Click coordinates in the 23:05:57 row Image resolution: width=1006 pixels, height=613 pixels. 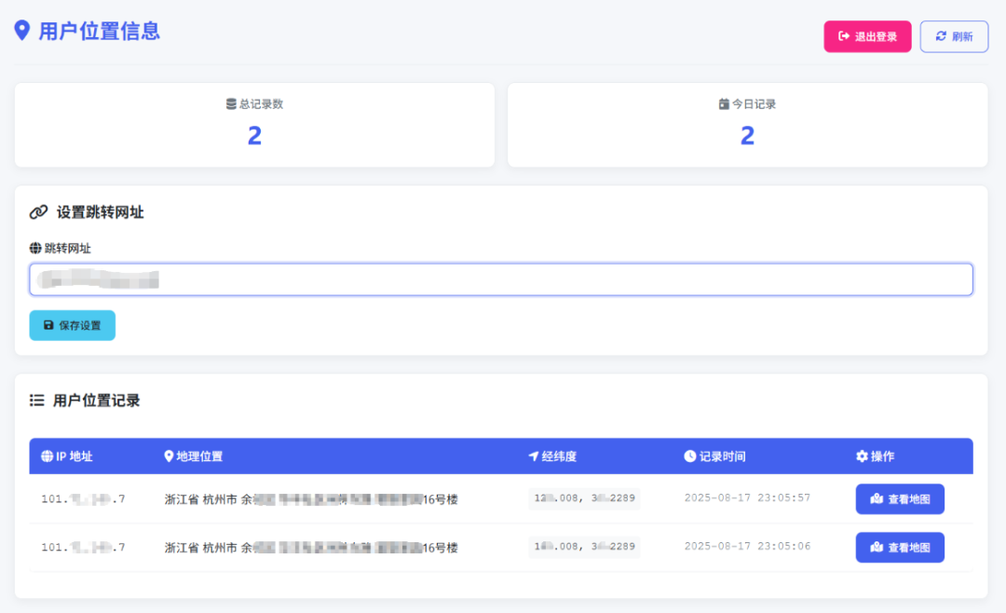(584, 498)
